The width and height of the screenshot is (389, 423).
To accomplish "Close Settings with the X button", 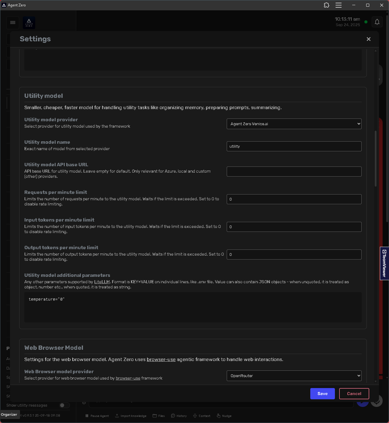I will 369,39.
